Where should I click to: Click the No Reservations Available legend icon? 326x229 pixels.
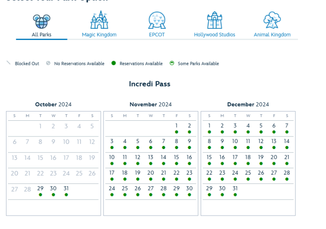tap(48, 63)
